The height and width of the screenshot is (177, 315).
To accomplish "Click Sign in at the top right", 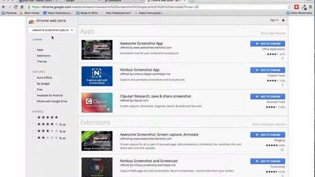I will [x=274, y=20].
